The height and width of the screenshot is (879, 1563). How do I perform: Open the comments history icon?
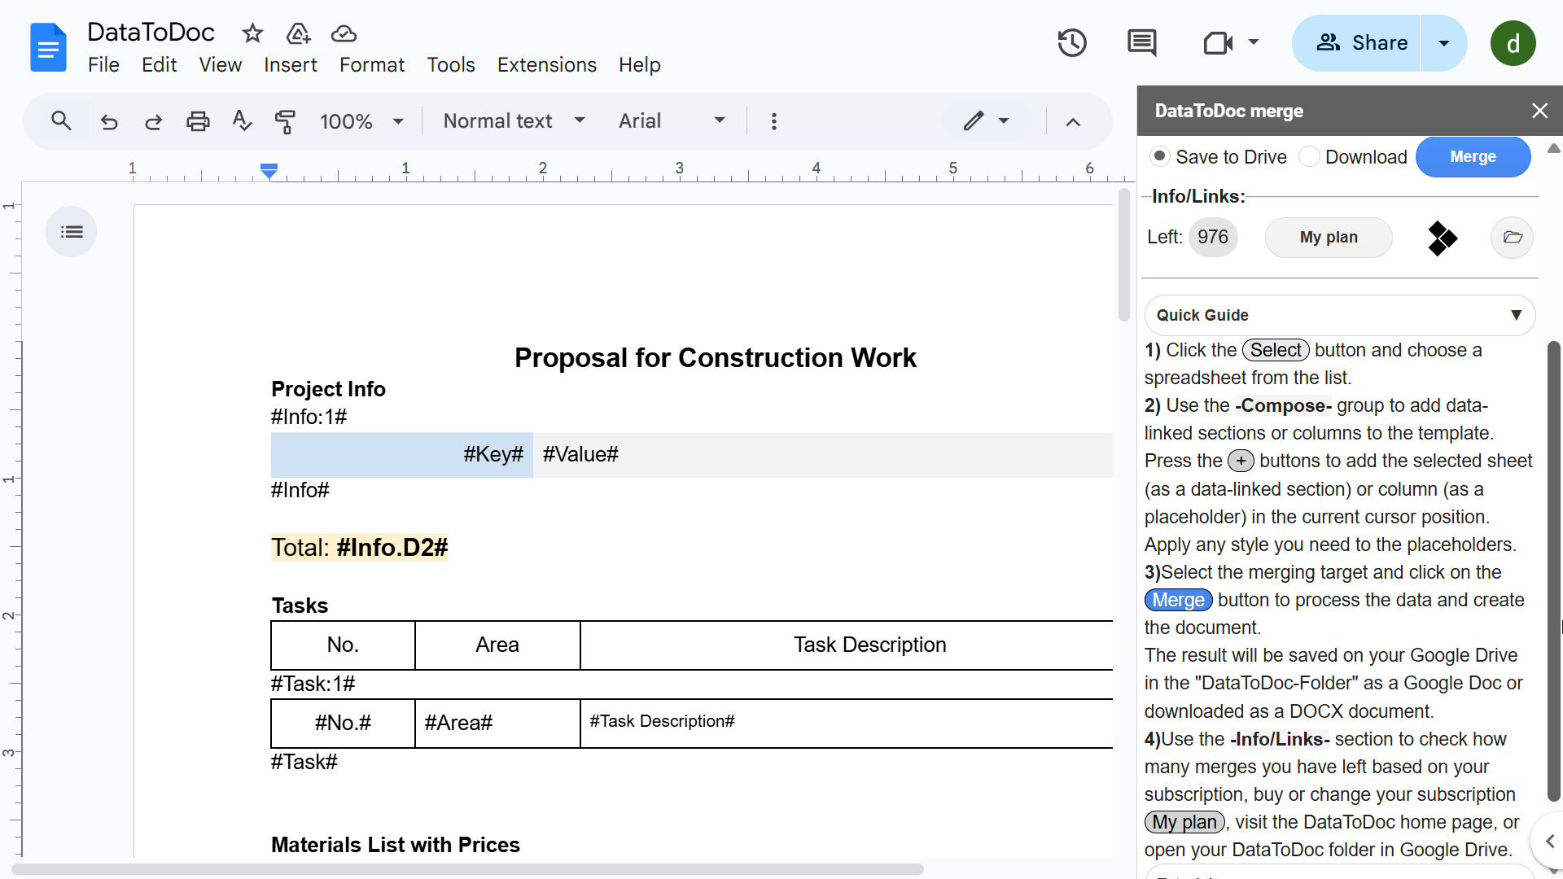point(1141,43)
